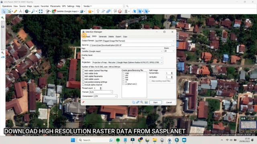Click the placemark pin icon in toolbar
Image resolution: width=257 pixels, height=144 pixels.
98,11
